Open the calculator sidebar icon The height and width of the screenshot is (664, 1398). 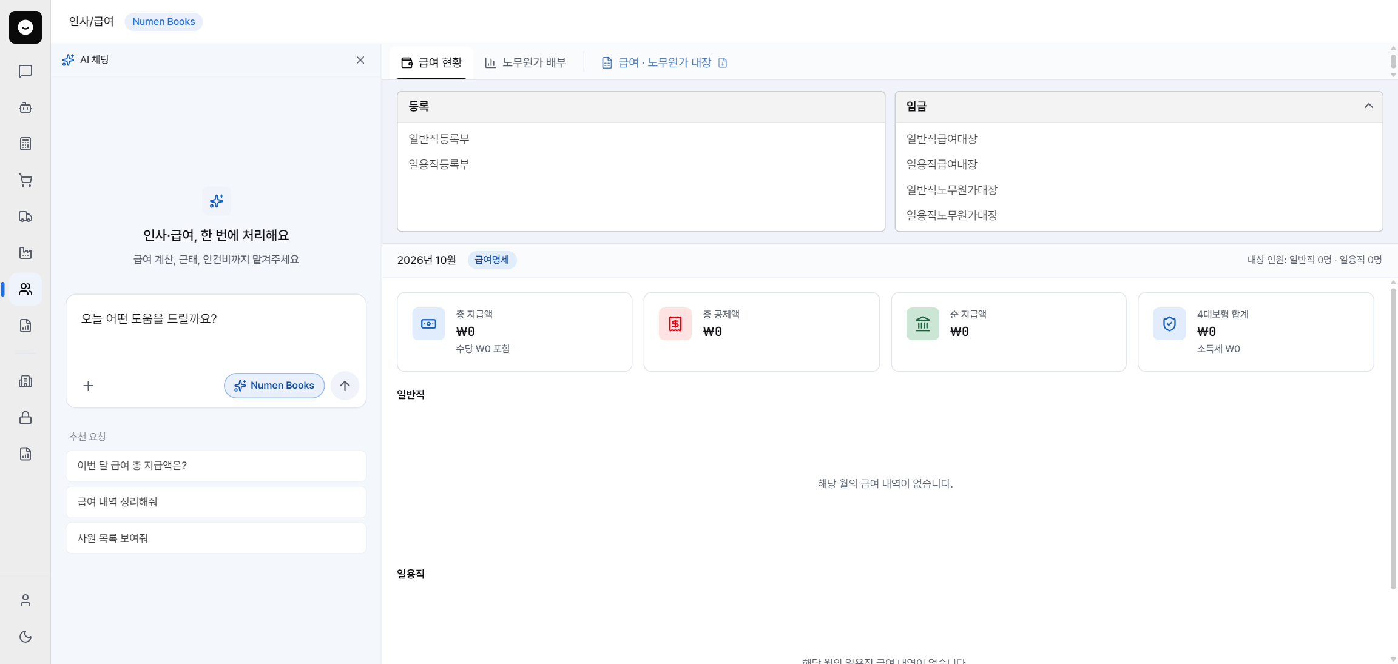[x=25, y=144]
